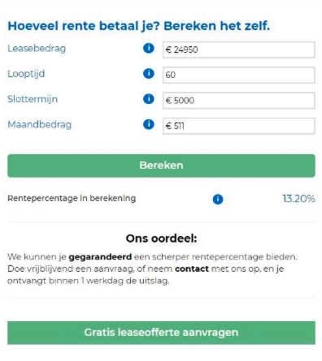Viewport: 322px width, 361px height.
Task: Click the Looptijd label text
Action: (x=26, y=74)
